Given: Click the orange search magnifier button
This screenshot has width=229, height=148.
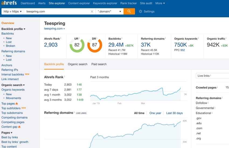Looking at the screenshot, I should (x=129, y=11).
